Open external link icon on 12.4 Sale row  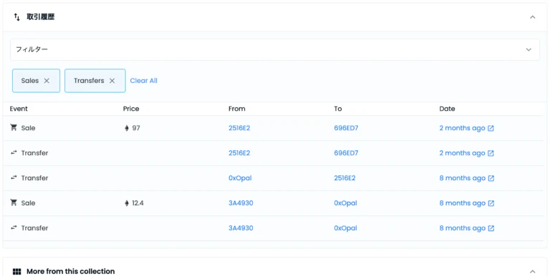tap(491, 203)
